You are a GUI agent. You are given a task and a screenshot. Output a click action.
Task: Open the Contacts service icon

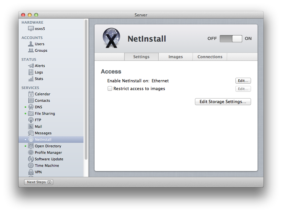coord(31,100)
